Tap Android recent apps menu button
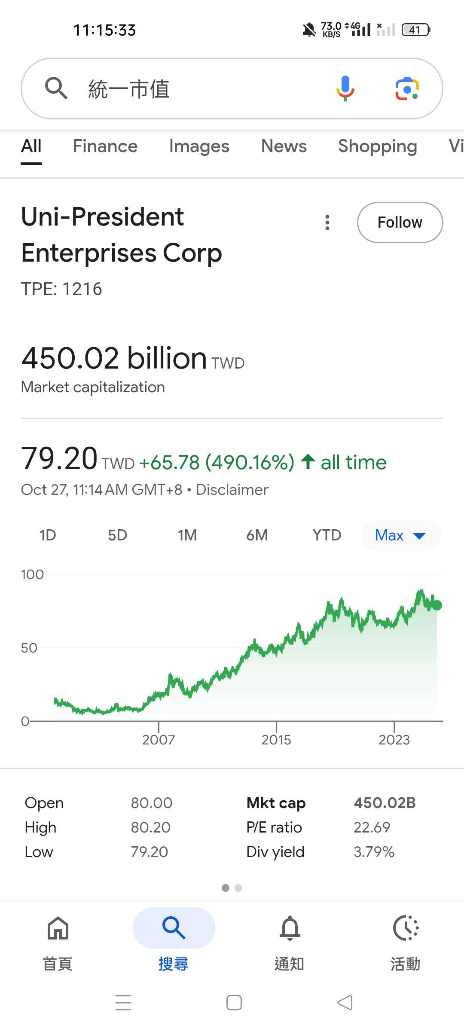The image size is (464, 1031). point(123,1003)
